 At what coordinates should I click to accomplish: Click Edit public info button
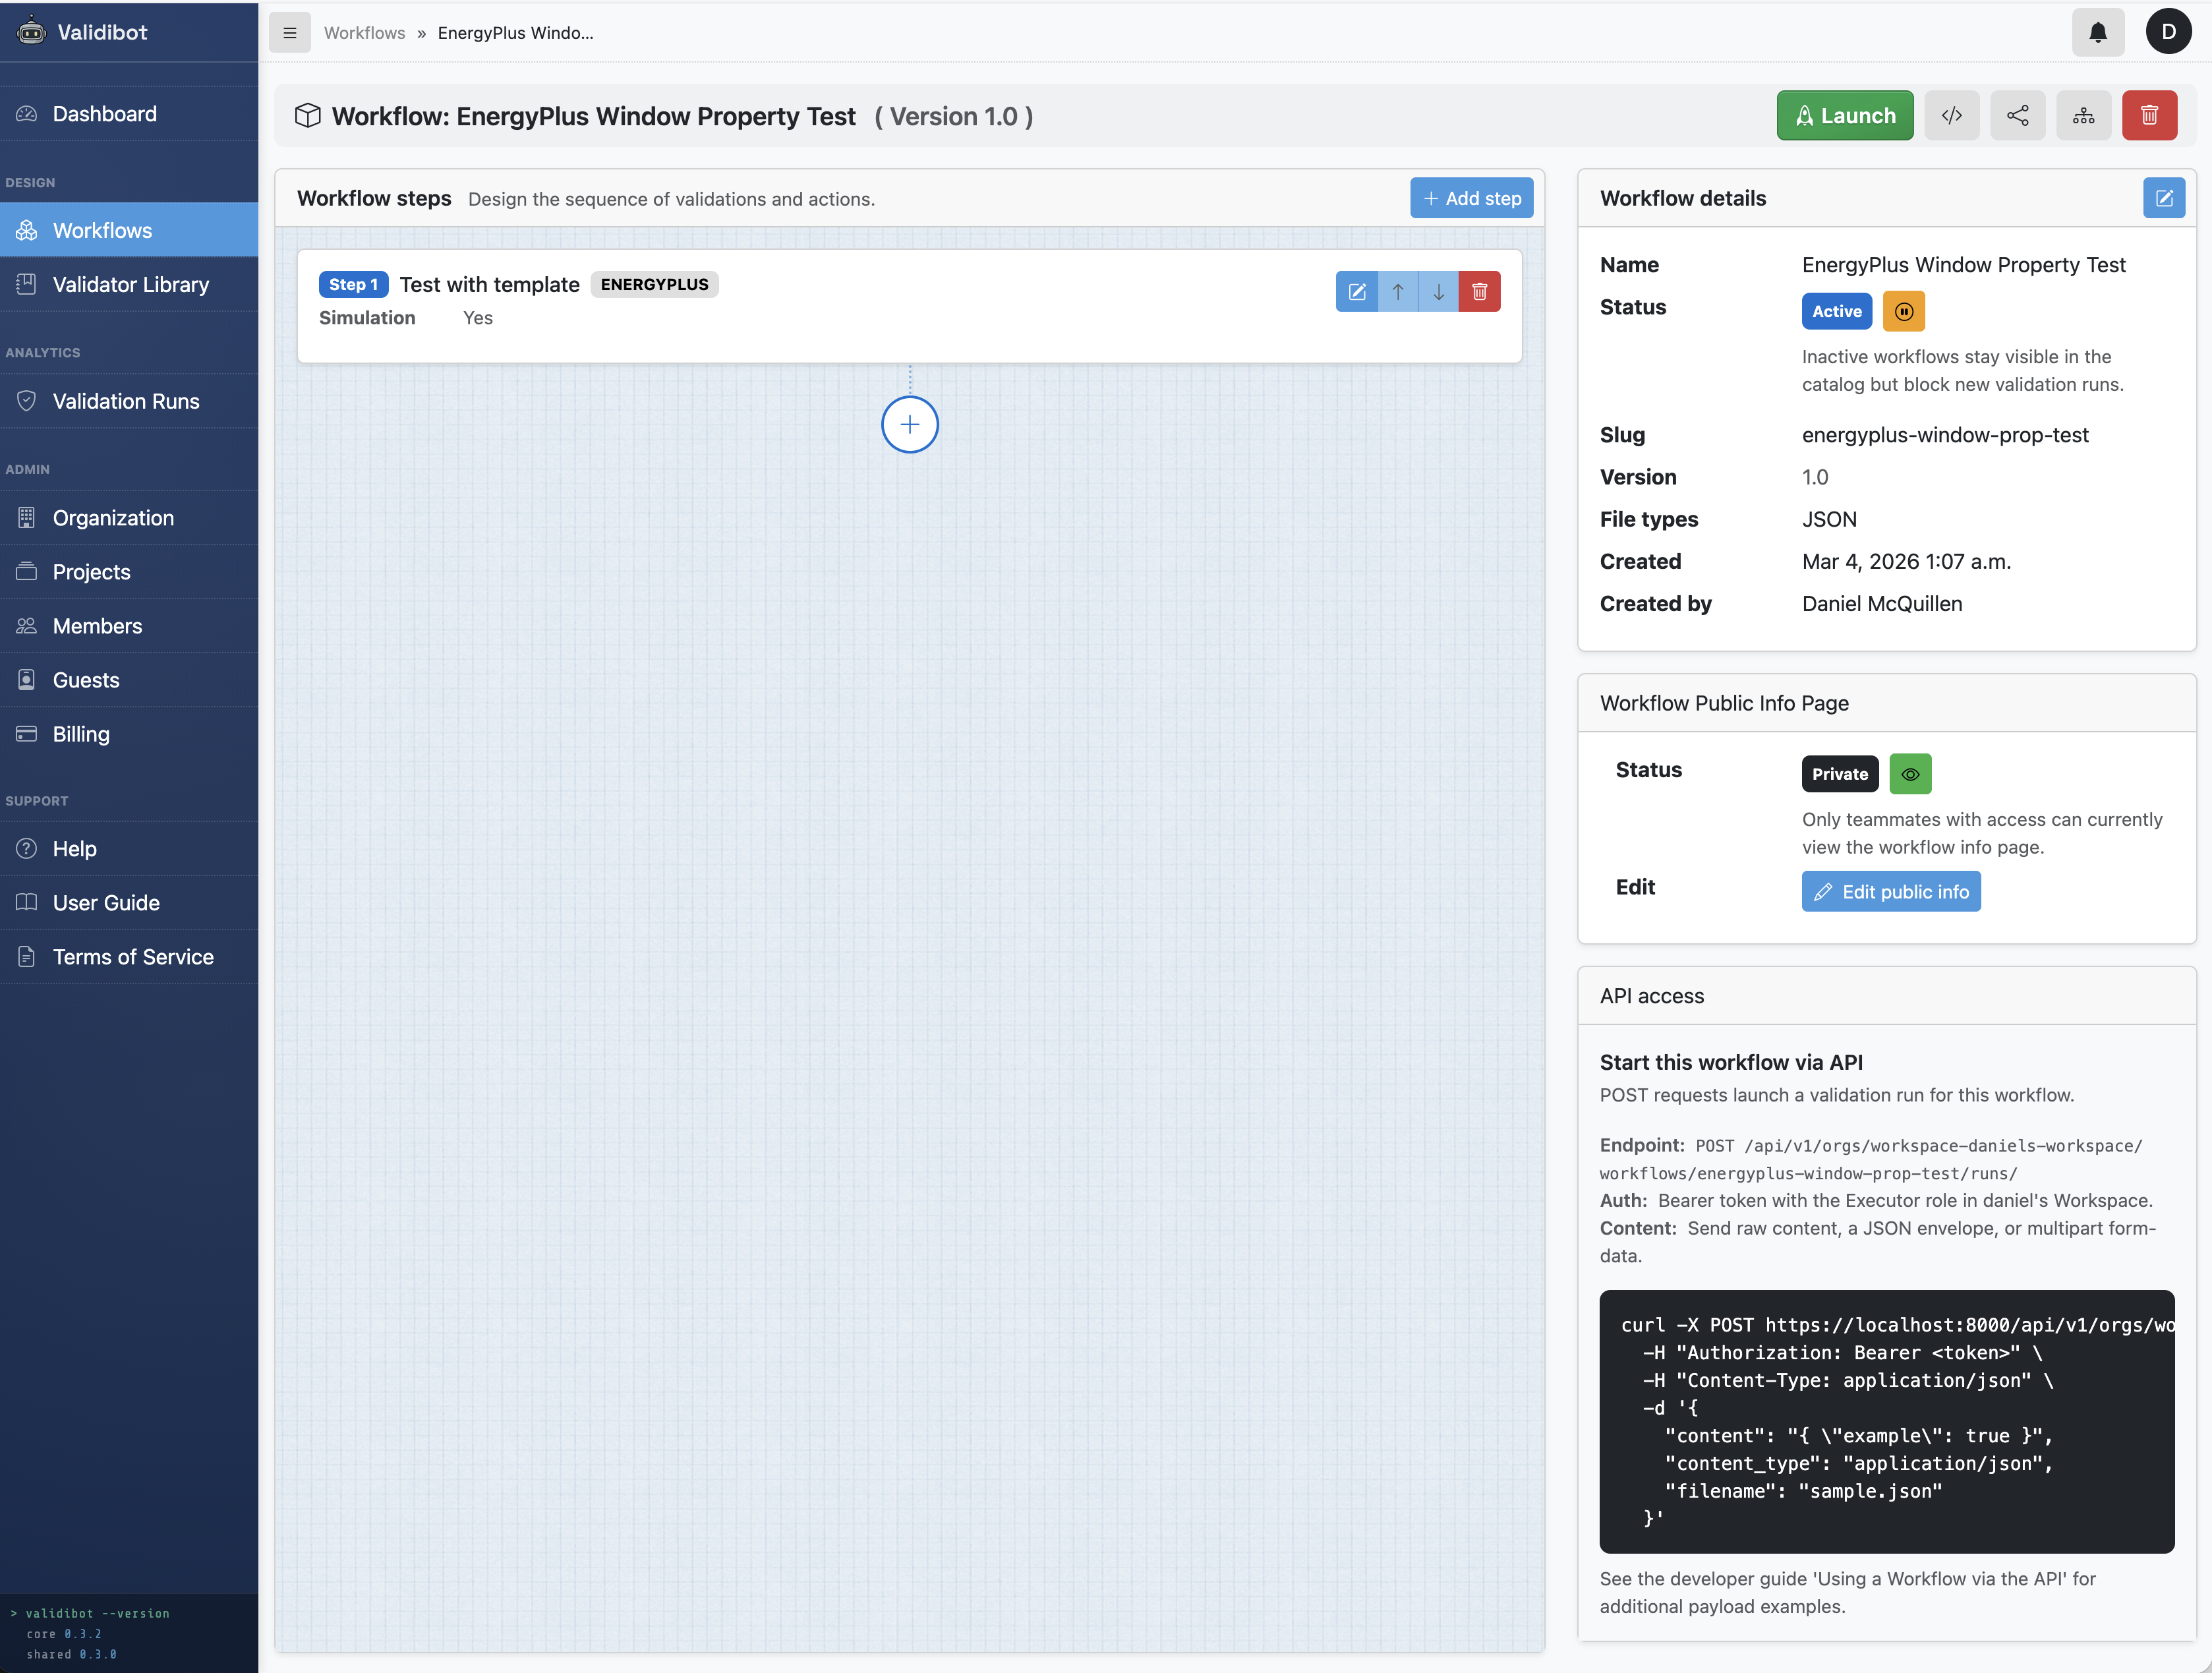coord(1890,891)
